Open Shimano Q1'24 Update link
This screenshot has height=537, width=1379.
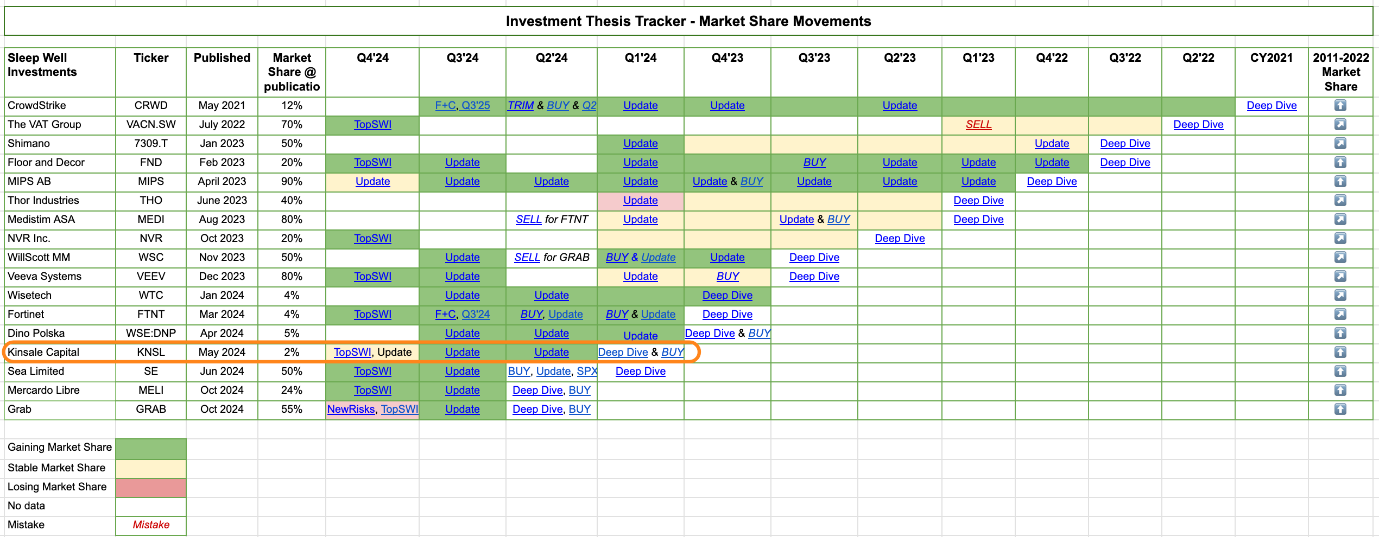[x=640, y=144]
